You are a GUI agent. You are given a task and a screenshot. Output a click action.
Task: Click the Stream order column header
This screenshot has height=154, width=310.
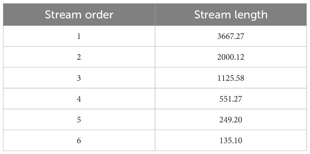(79, 15)
